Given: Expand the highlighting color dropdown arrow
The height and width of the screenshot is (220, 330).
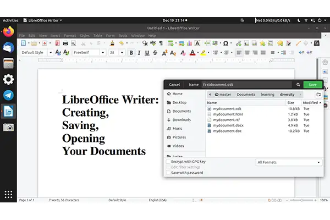Looking at the screenshot, I should click(208, 53).
